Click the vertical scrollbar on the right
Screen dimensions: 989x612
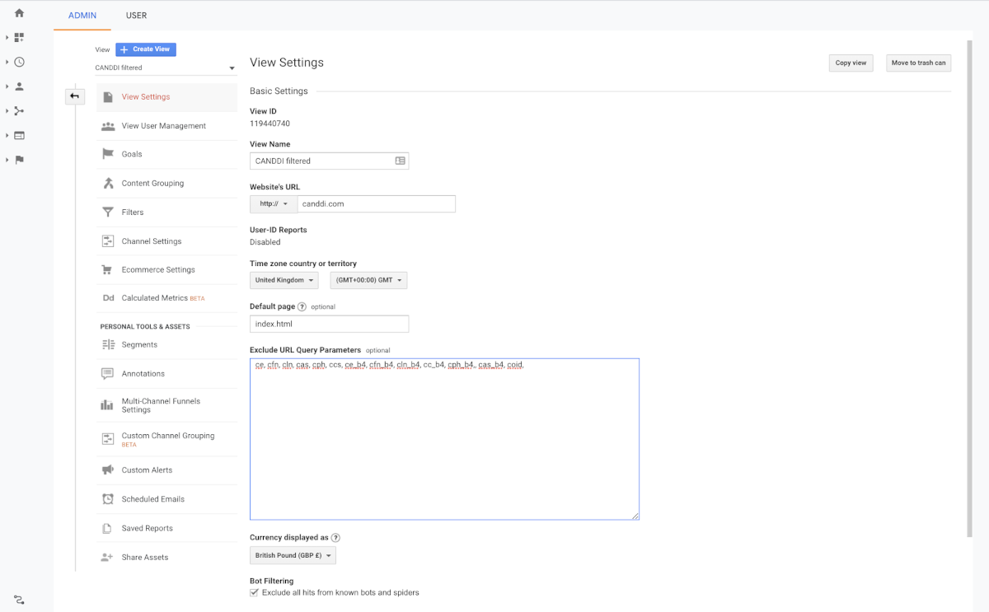[x=969, y=288]
